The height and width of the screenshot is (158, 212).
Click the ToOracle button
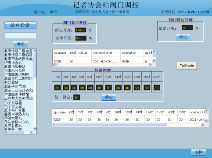click(x=187, y=66)
